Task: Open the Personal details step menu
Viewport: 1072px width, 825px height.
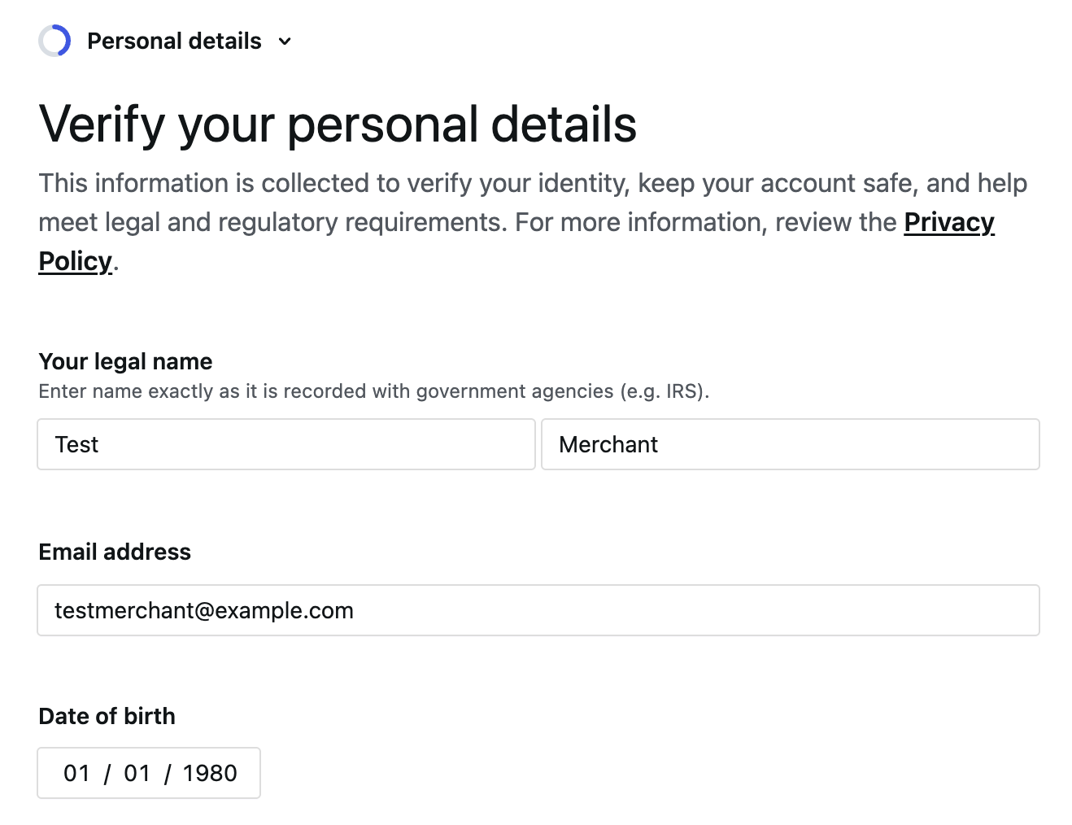Action: pyautogui.click(x=174, y=41)
